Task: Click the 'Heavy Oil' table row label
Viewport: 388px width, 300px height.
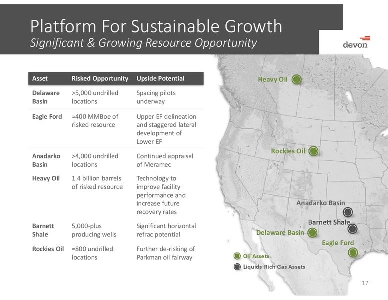Action: pyautogui.click(x=46, y=178)
